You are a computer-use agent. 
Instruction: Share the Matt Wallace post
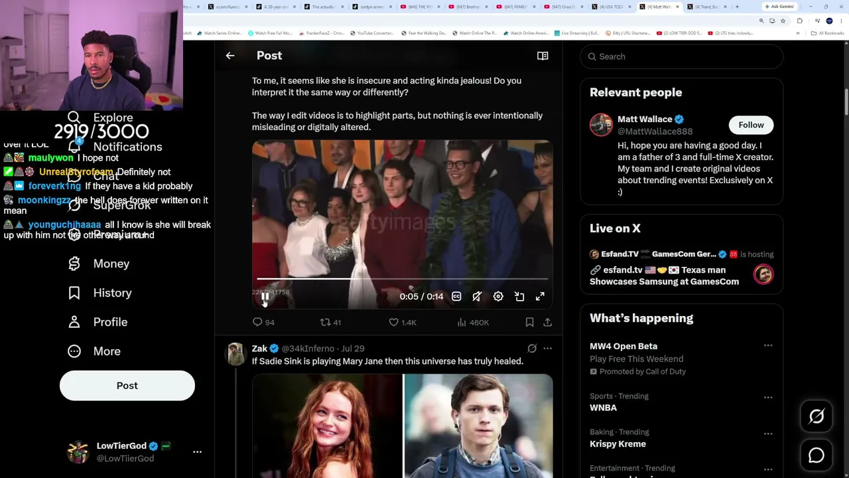(547, 322)
